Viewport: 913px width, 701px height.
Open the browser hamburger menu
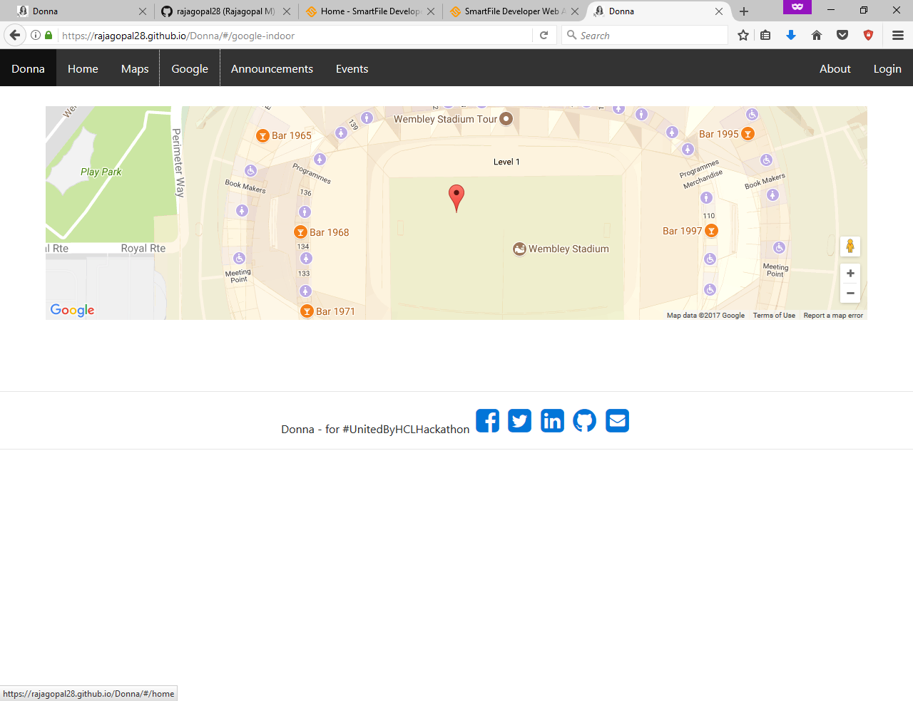point(898,35)
